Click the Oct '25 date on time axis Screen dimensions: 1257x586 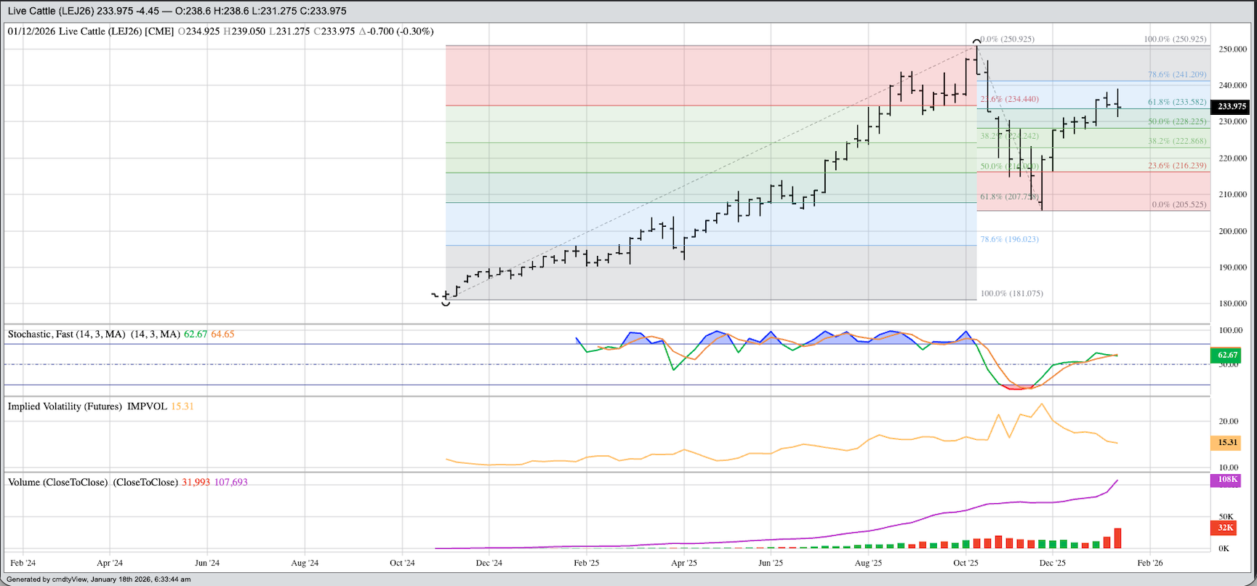(x=965, y=563)
